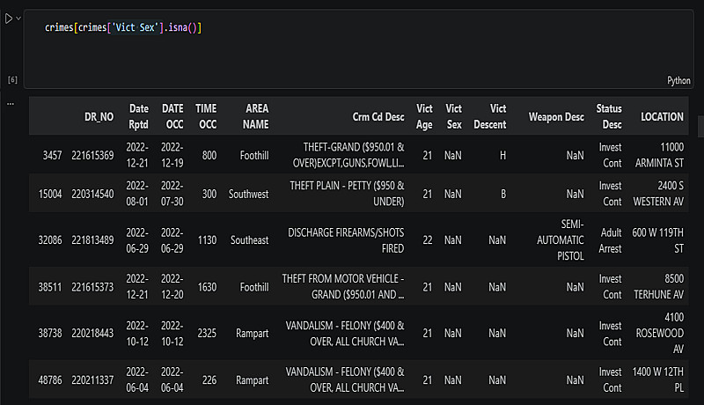The image size is (704, 405).
Task: Click the Southwest area name cell
Action: click(x=249, y=194)
